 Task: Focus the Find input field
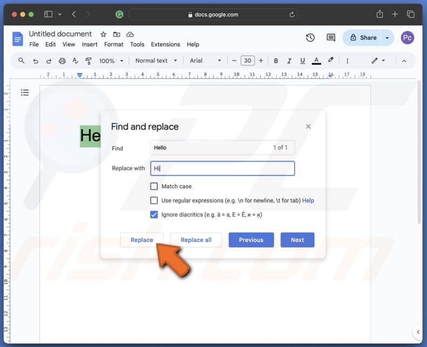point(223,148)
